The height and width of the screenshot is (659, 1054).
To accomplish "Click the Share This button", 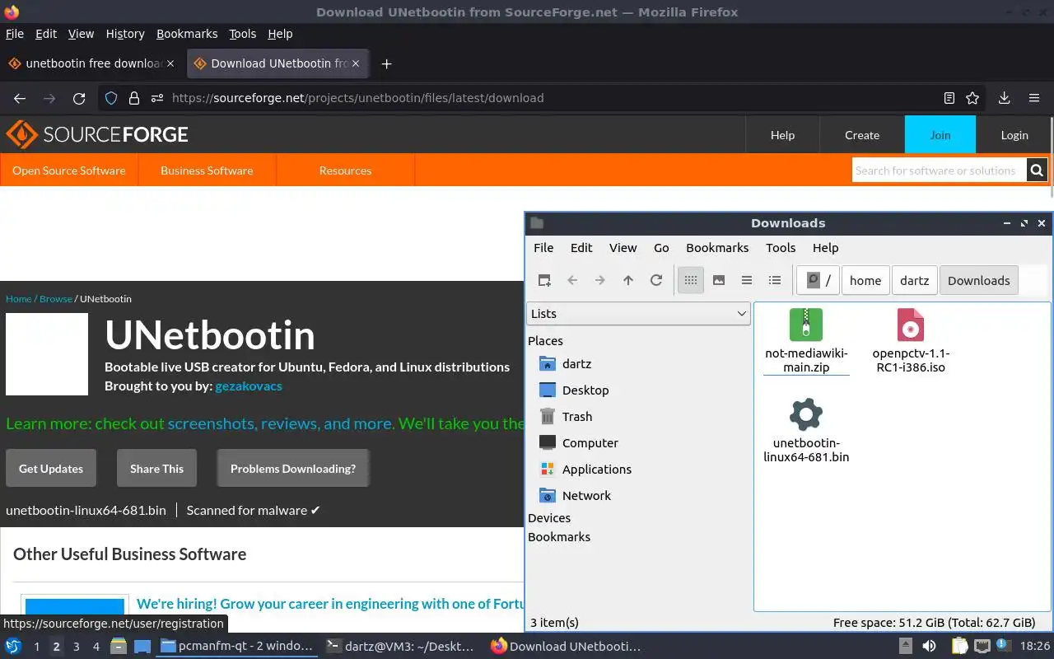I will pos(156,469).
